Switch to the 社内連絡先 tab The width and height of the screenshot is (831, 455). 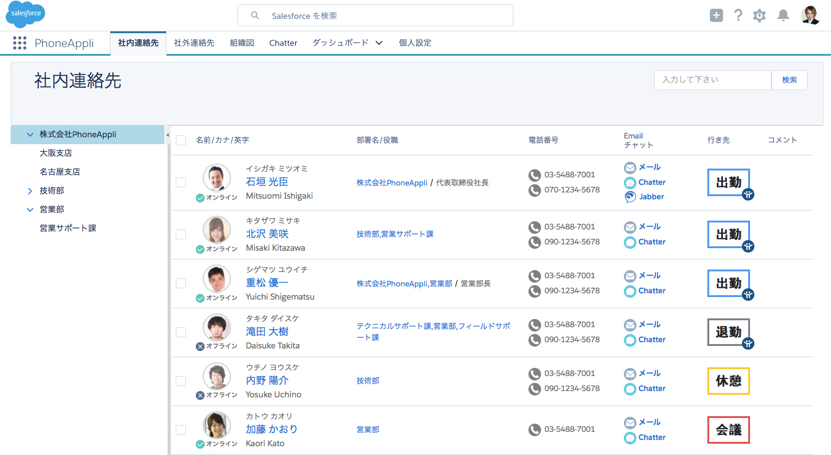138,43
